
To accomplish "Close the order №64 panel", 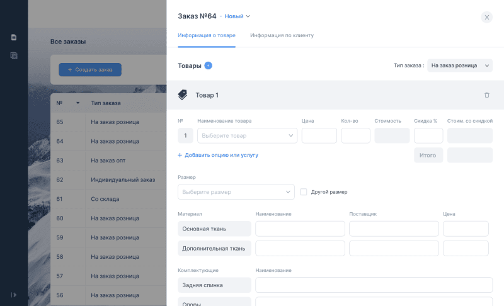I will coord(486,17).
